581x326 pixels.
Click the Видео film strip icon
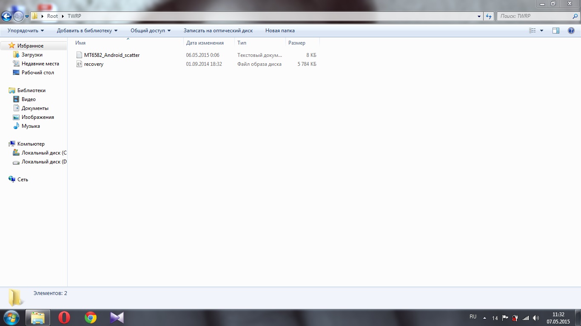tap(16, 99)
